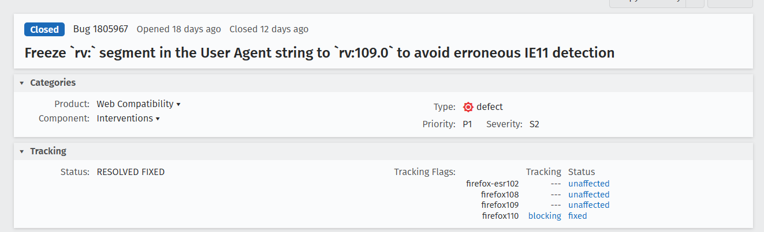Collapse the Categories section triangle
The width and height of the screenshot is (764, 232).
[22, 83]
